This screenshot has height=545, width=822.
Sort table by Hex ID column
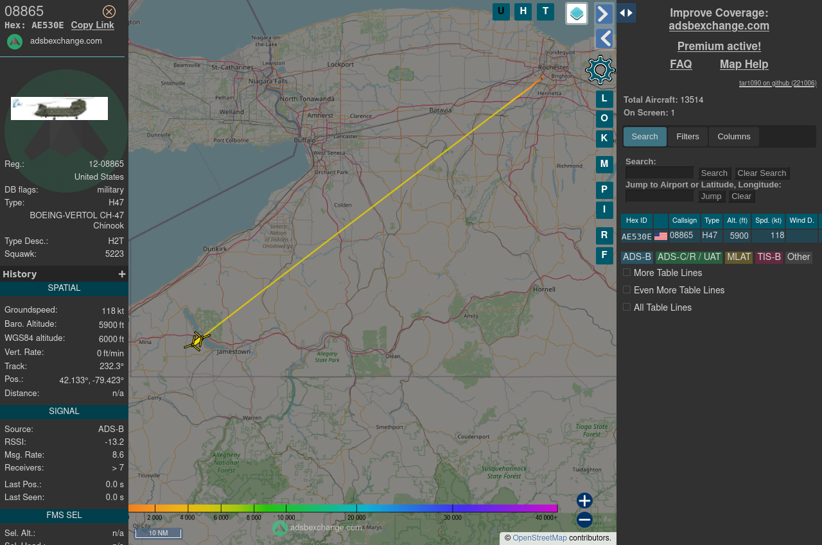pyautogui.click(x=636, y=221)
